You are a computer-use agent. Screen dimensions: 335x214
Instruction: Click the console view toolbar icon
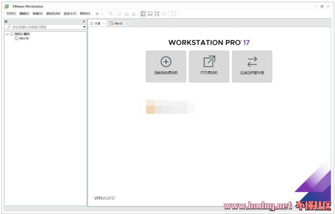[x=173, y=14]
